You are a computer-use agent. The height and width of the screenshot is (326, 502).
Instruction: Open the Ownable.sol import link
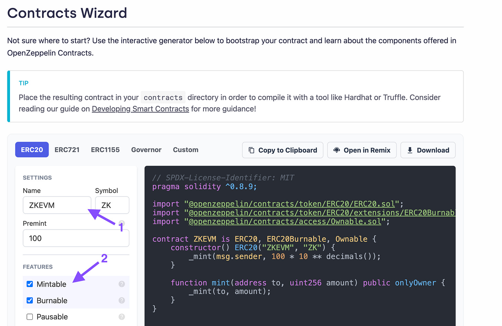click(285, 222)
